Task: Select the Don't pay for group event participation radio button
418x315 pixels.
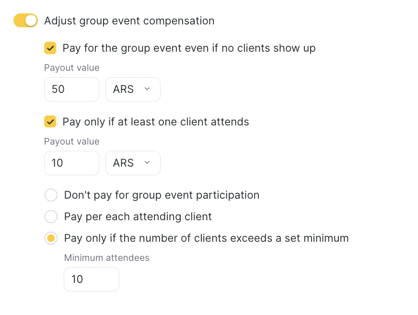Action: (x=51, y=195)
